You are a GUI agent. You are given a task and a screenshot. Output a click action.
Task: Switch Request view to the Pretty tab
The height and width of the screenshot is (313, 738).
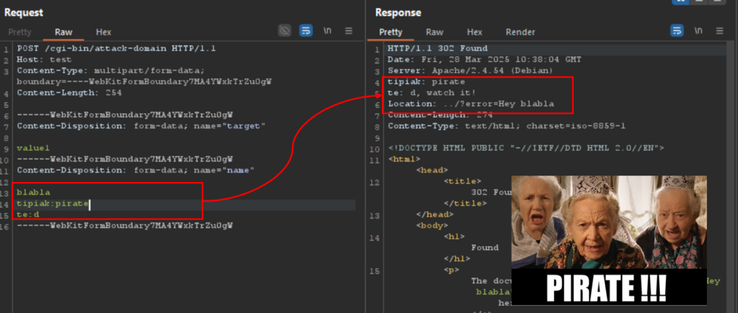[19, 32]
